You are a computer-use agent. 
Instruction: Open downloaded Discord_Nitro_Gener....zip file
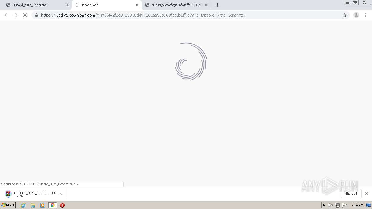[34, 194]
